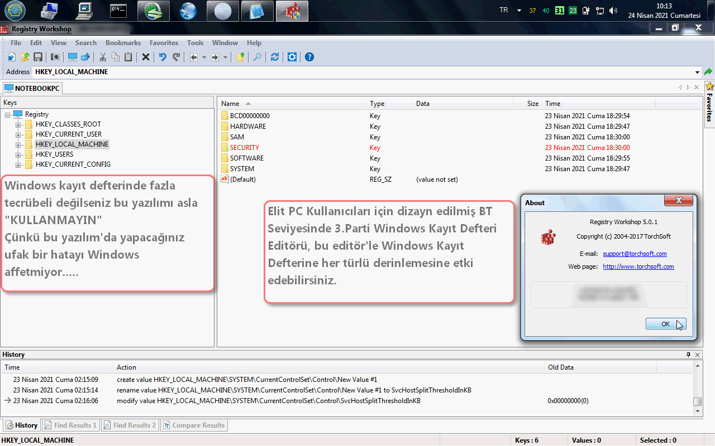The width and height of the screenshot is (715, 446).
Task: Click the connect remote registry icon
Action: point(85,57)
